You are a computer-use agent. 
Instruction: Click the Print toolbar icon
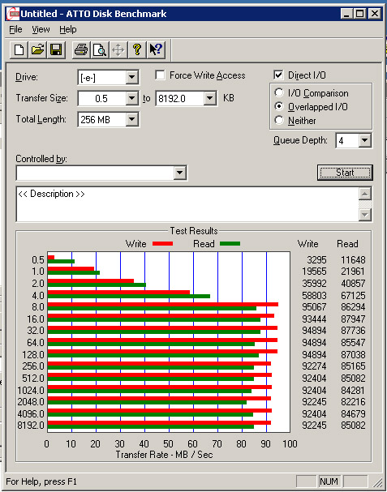(x=81, y=50)
